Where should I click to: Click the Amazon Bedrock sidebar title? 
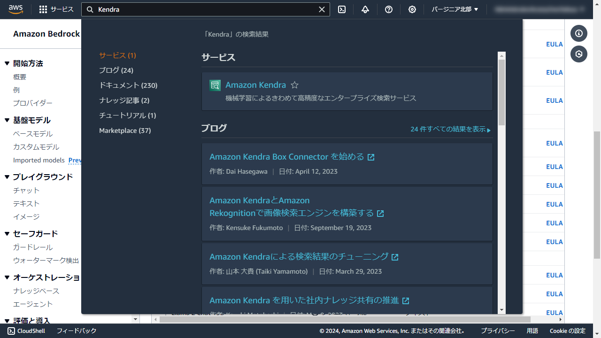(x=46, y=34)
